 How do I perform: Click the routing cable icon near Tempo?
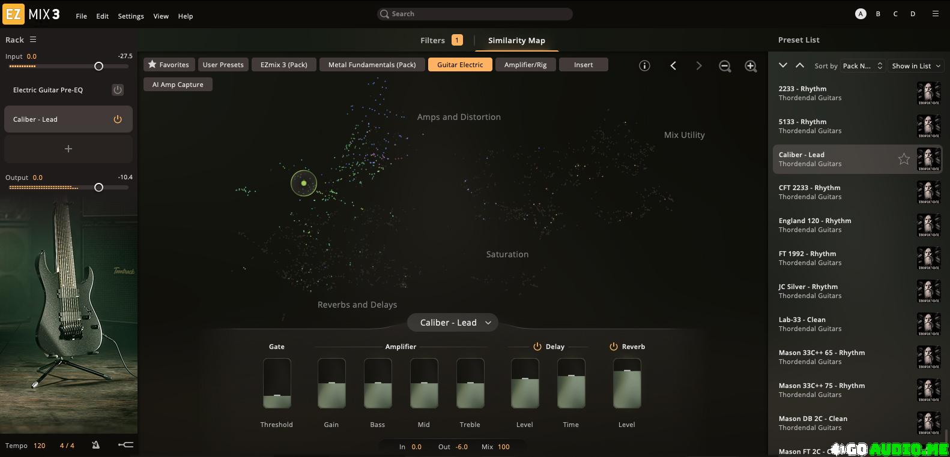(126, 445)
